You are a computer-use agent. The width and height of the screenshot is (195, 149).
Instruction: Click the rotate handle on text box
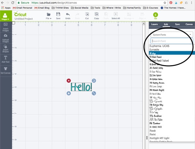[x=94, y=81]
